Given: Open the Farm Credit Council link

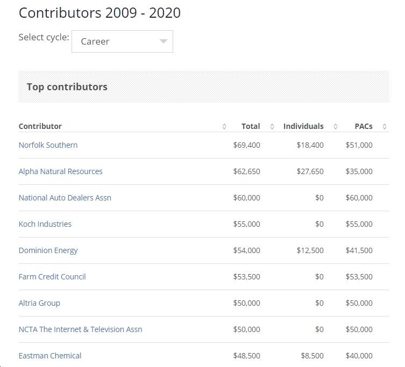Looking at the screenshot, I should coord(52,277).
